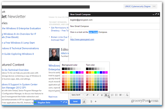Open the Sans Serif font dropdown
The height and width of the screenshot is (109, 165).
[x=78, y=95]
